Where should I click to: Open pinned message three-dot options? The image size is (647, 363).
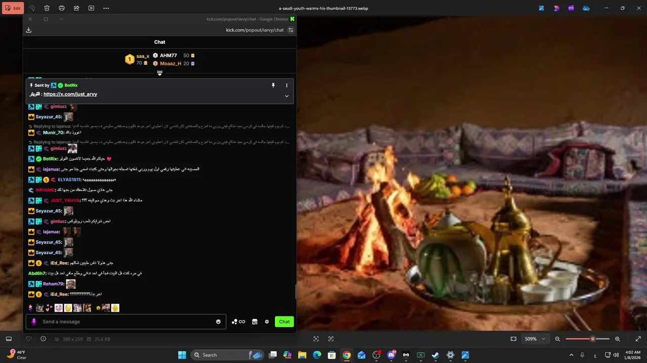pos(287,85)
